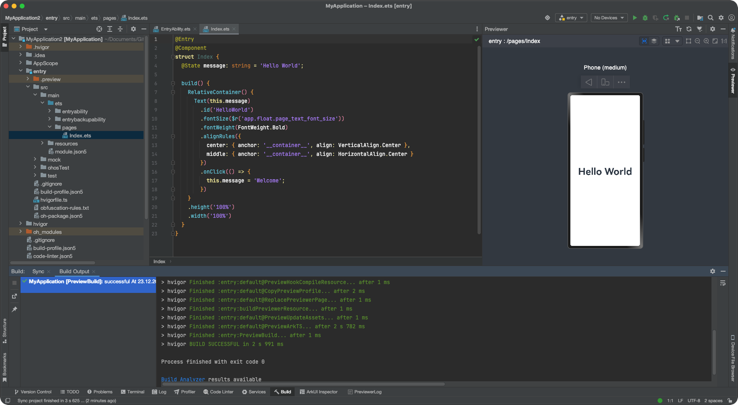
Task: Zoom out the preview
Action: (697, 41)
